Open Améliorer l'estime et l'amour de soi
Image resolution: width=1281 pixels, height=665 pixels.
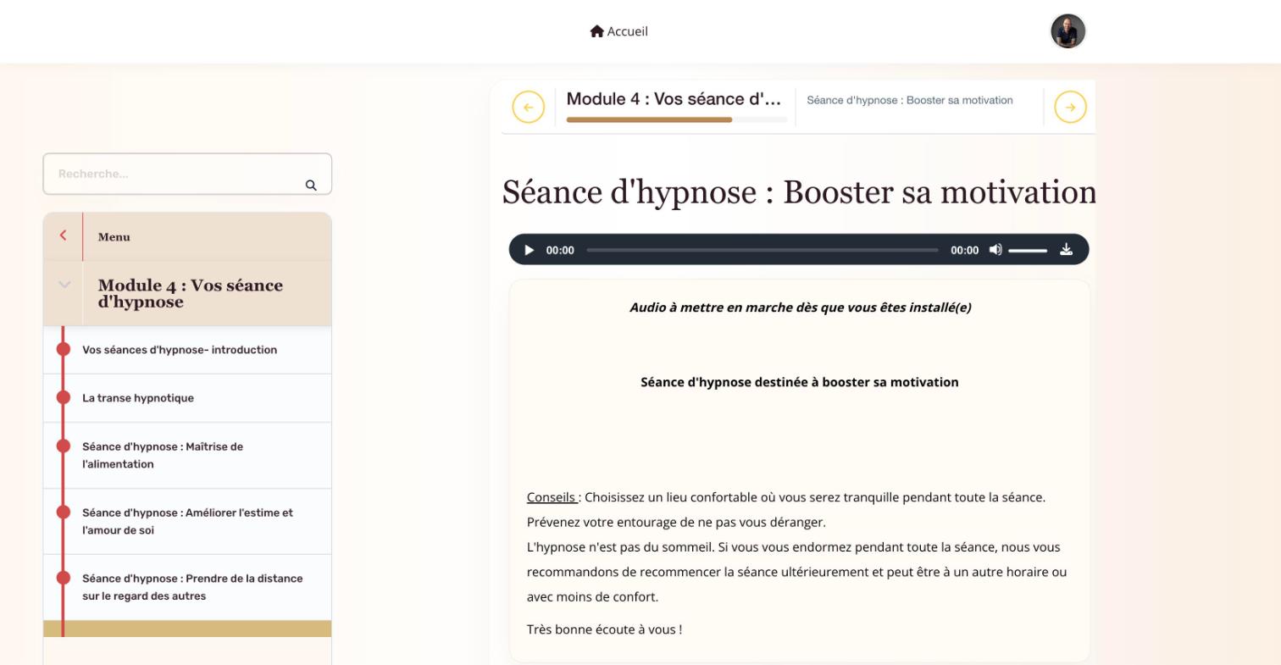pyautogui.click(x=187, y=521)
